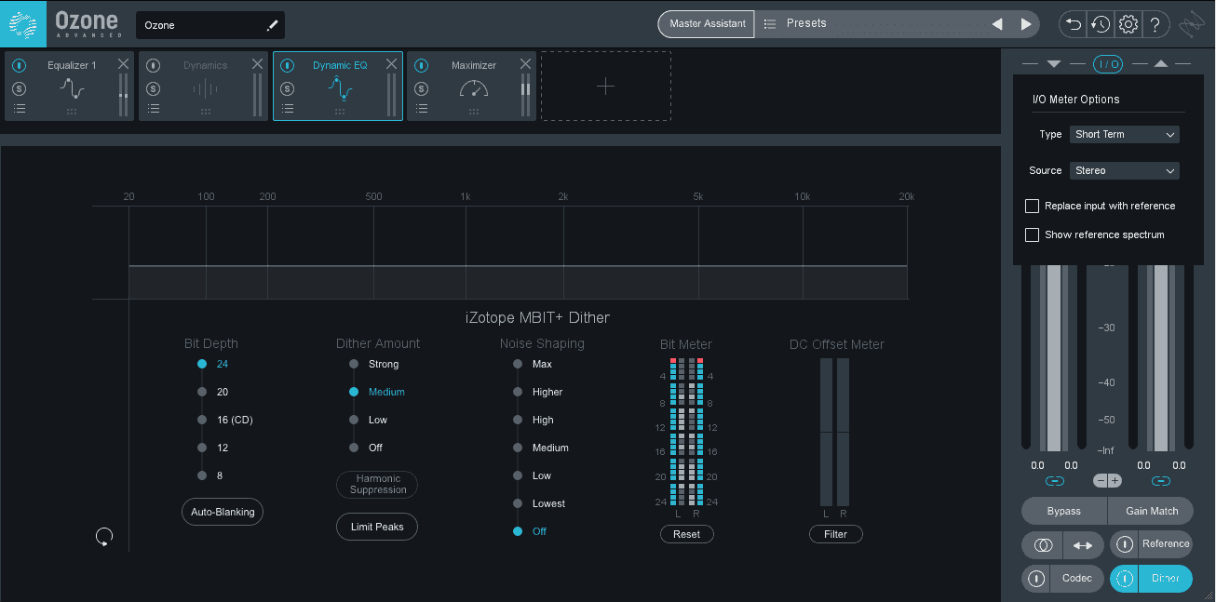Solo the Maximizer module
This screenshot has width=1216, height=602.
click(421, 88)
